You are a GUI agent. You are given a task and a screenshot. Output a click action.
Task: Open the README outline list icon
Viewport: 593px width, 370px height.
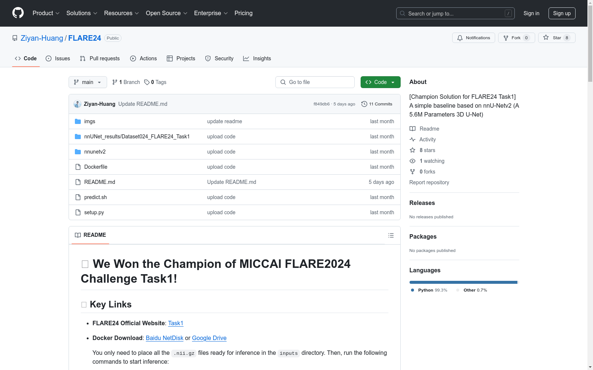(x=391, y=235)
